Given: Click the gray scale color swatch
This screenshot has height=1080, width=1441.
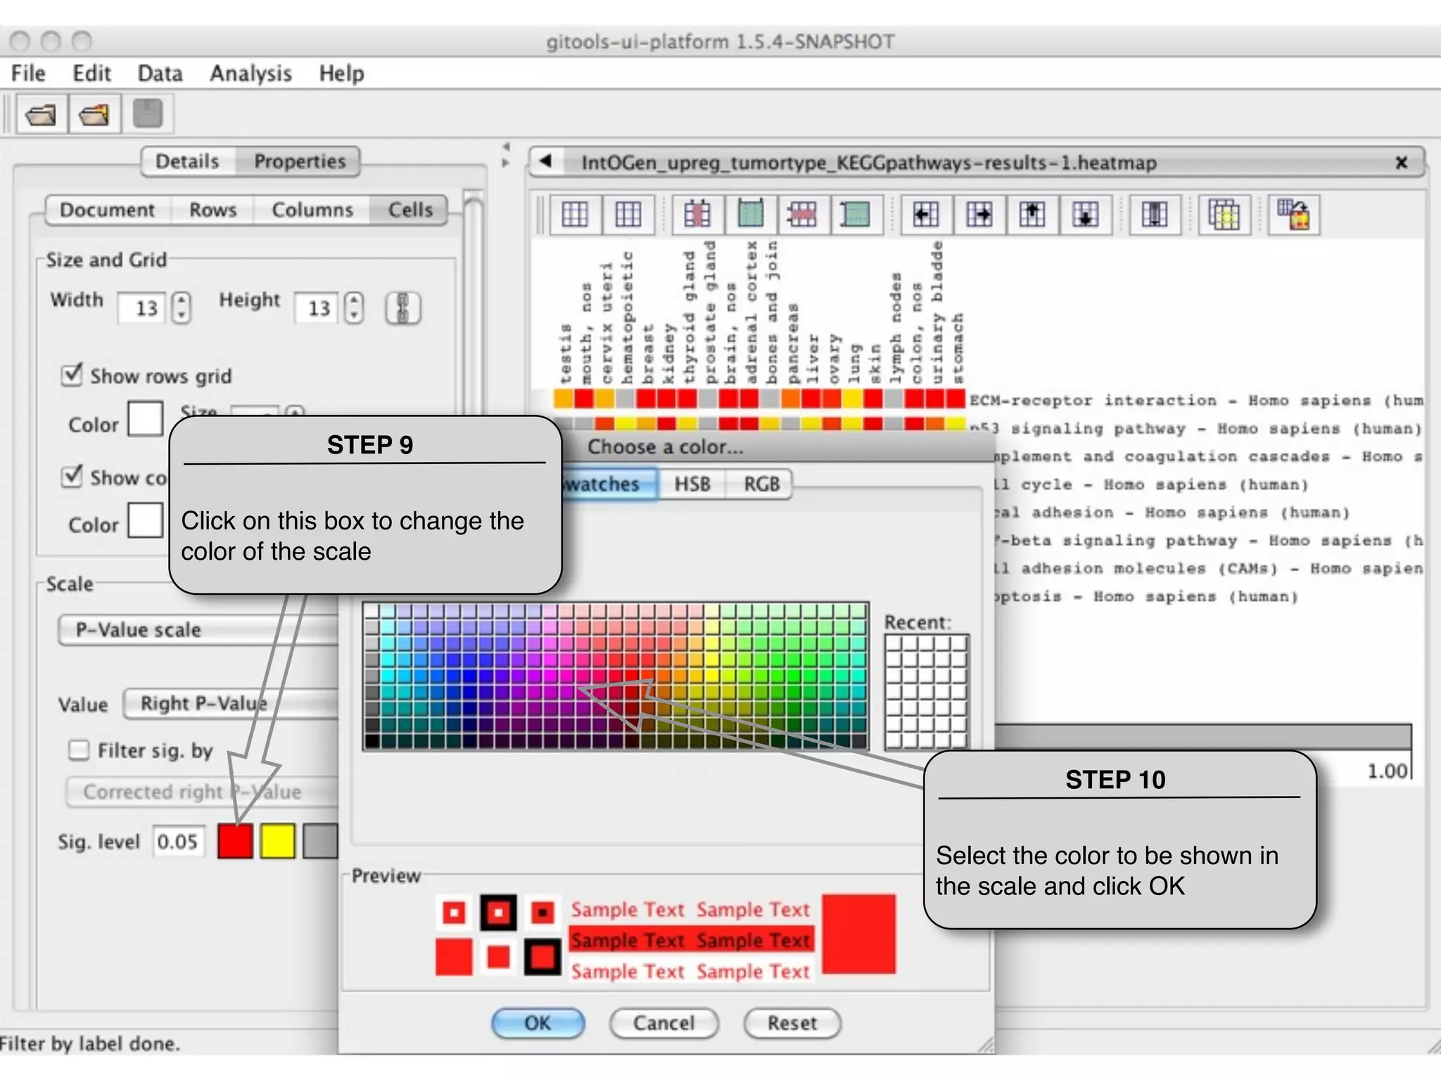Looking at the screenshot, I should click(320, 841).
